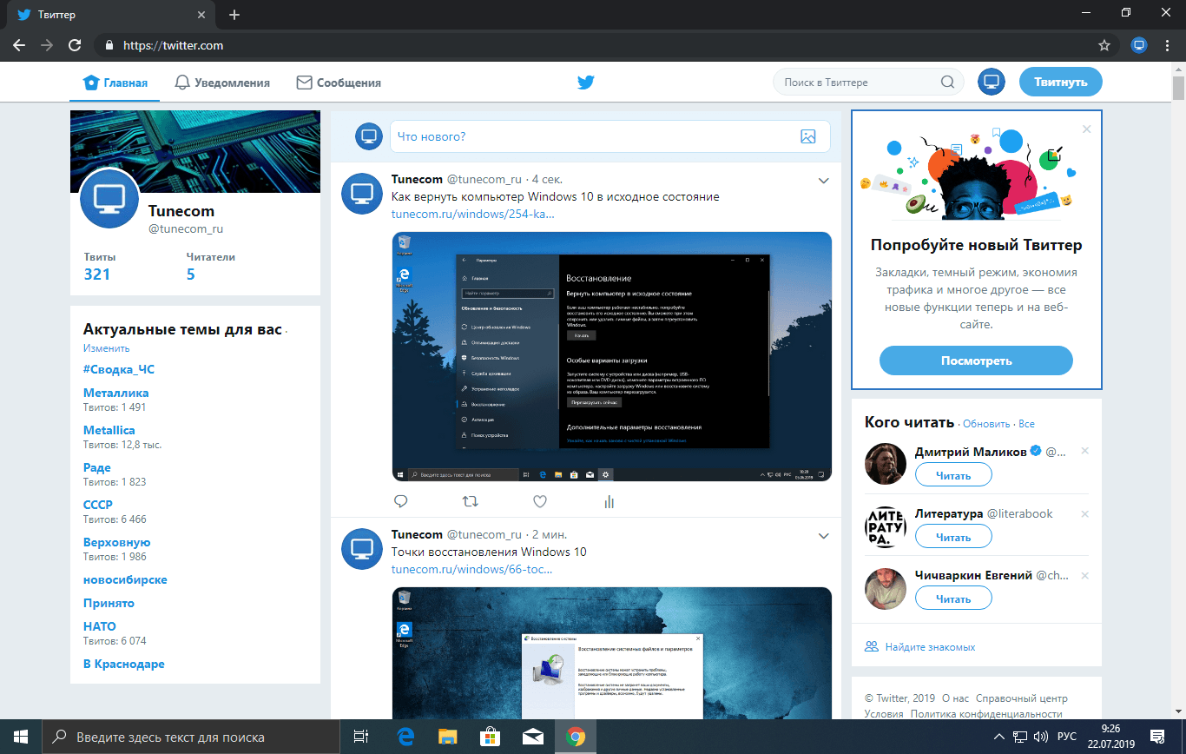Dismiss the new Twitter promo panel
The width and height of the screenshot is (1186, 754).
pos(1086,129)
